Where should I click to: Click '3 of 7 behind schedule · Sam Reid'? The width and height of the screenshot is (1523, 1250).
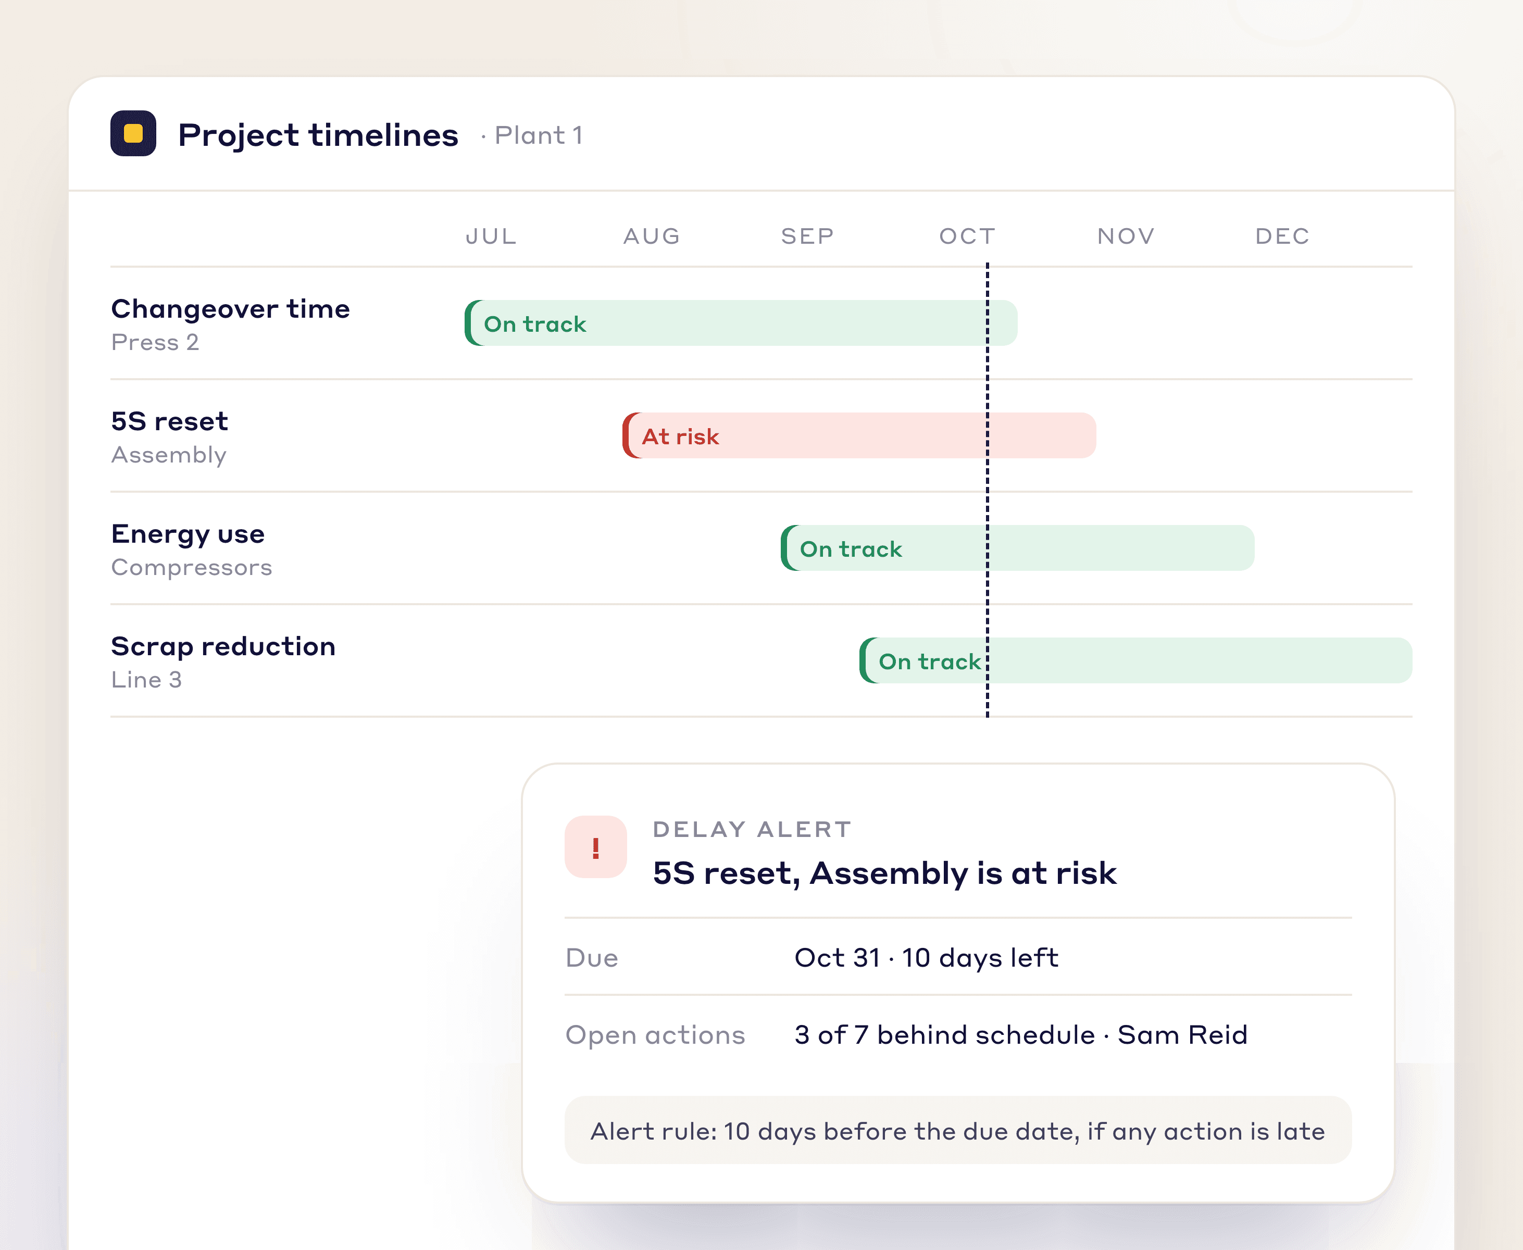(x=1021, y=1035)
